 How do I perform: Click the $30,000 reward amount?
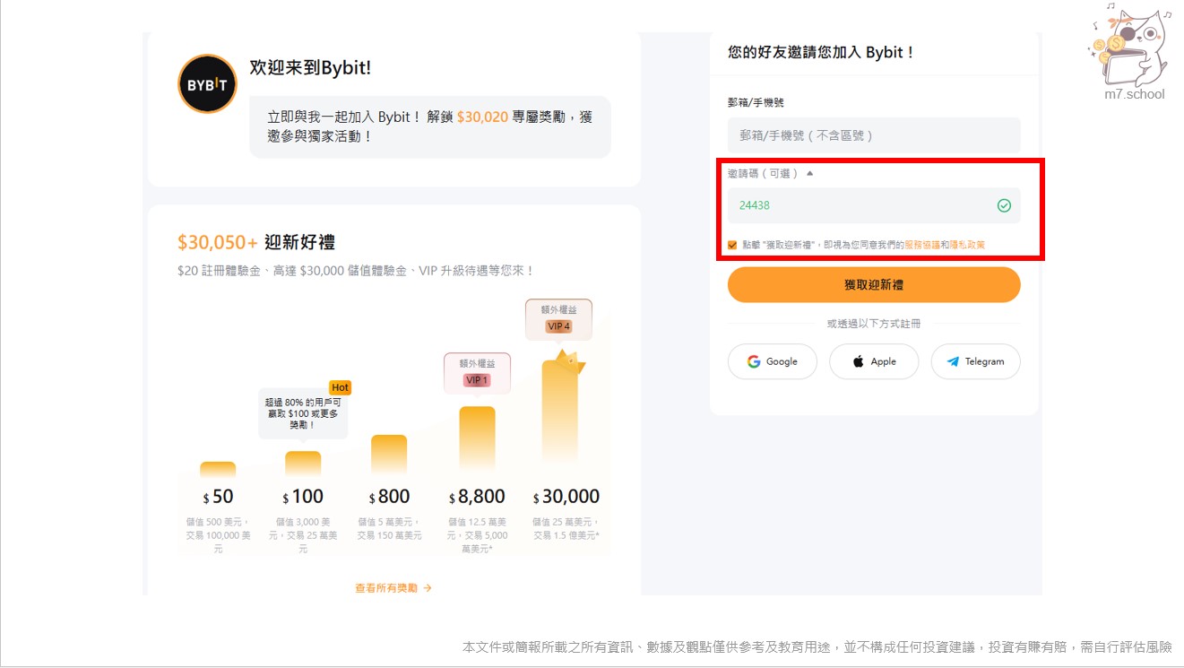[566, 497]
